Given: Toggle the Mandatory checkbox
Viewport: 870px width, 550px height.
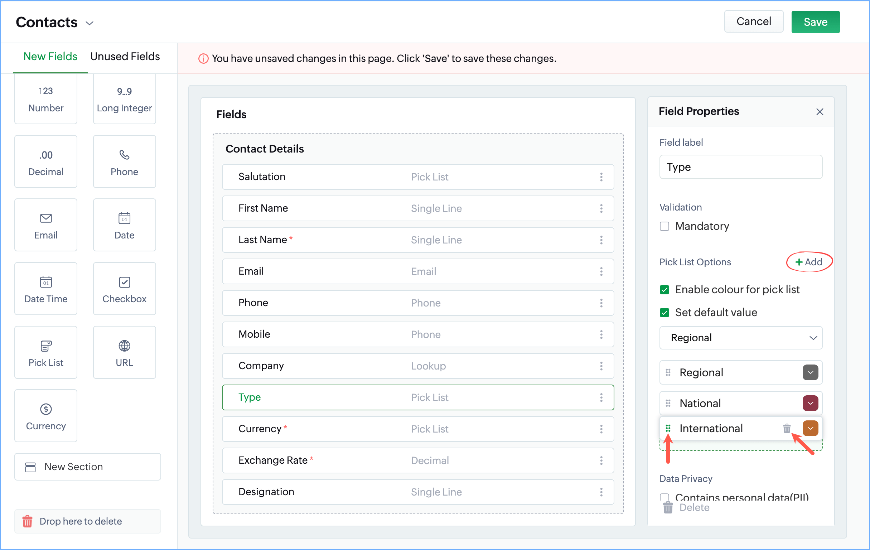Looking at the screenshot, I should [664, 226].
